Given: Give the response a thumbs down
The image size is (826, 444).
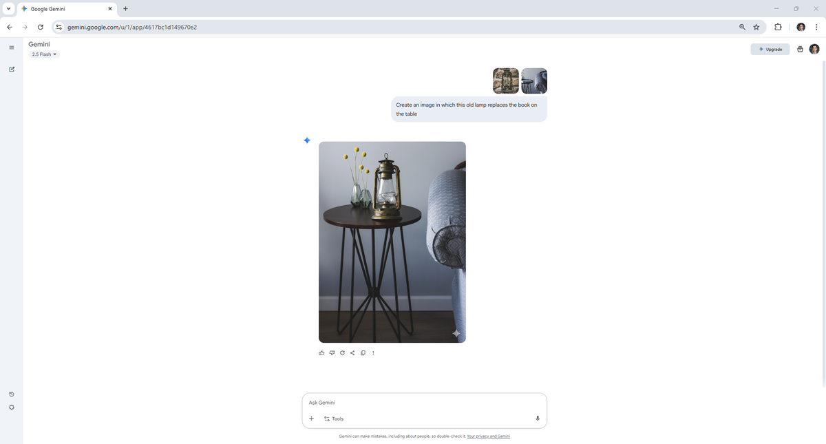Looking at the screenshot, I should [x=332, y=353].
